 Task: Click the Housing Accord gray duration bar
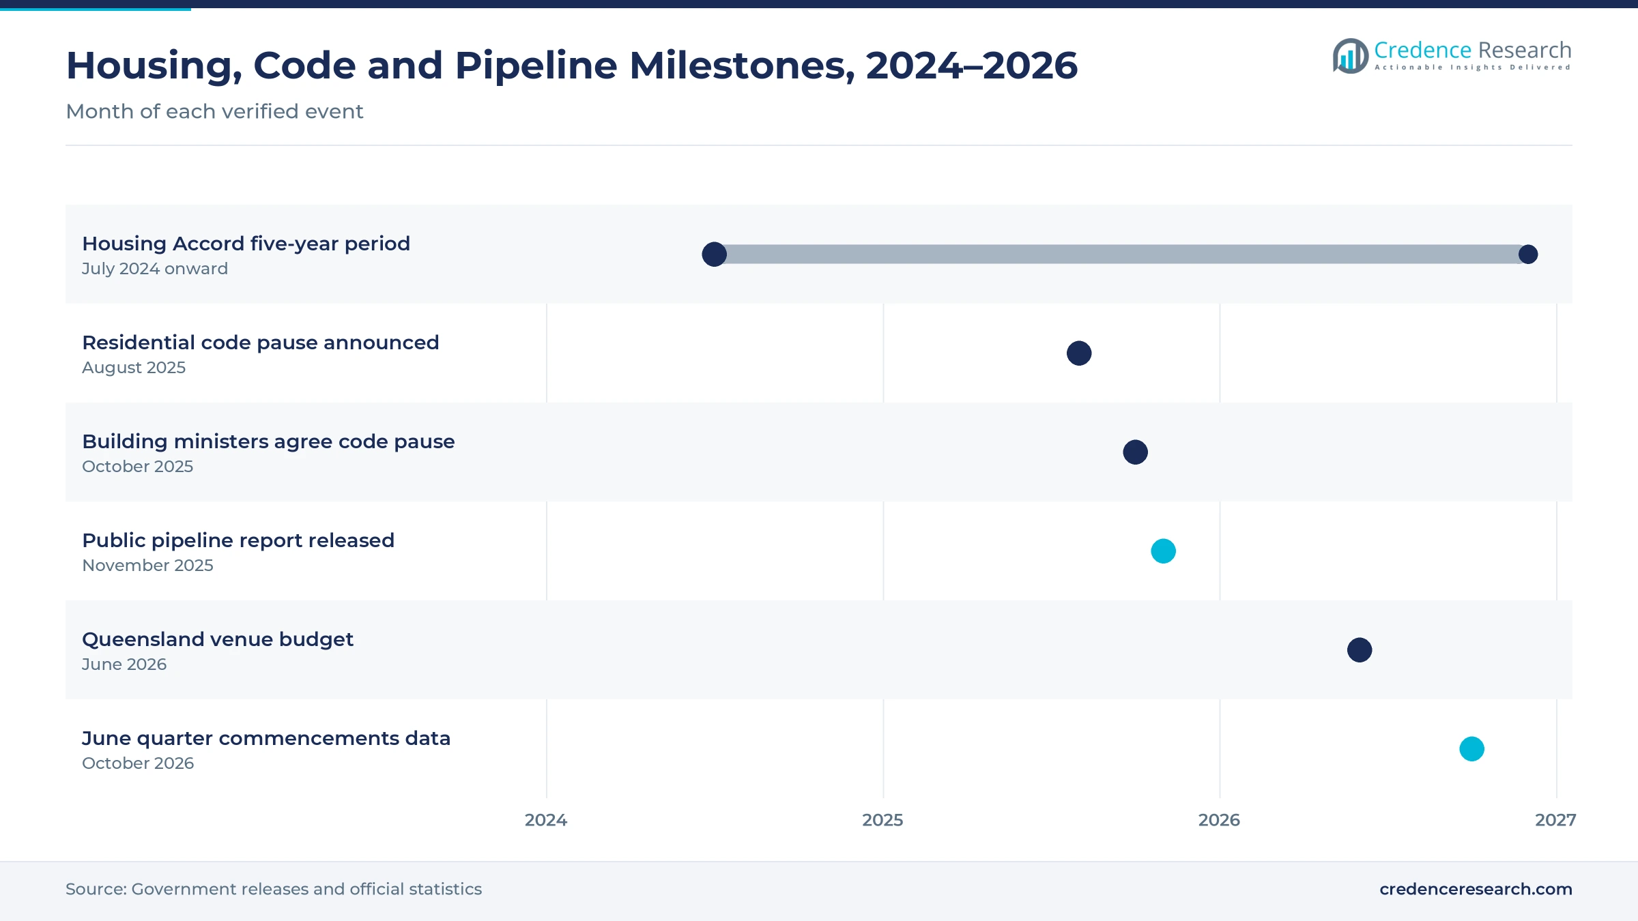point(1121,254)
